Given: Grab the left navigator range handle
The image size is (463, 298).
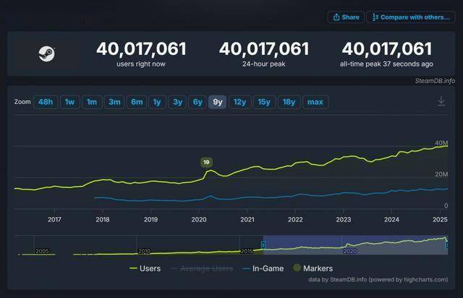Looking at the screenshot, I should click(263, 245).
